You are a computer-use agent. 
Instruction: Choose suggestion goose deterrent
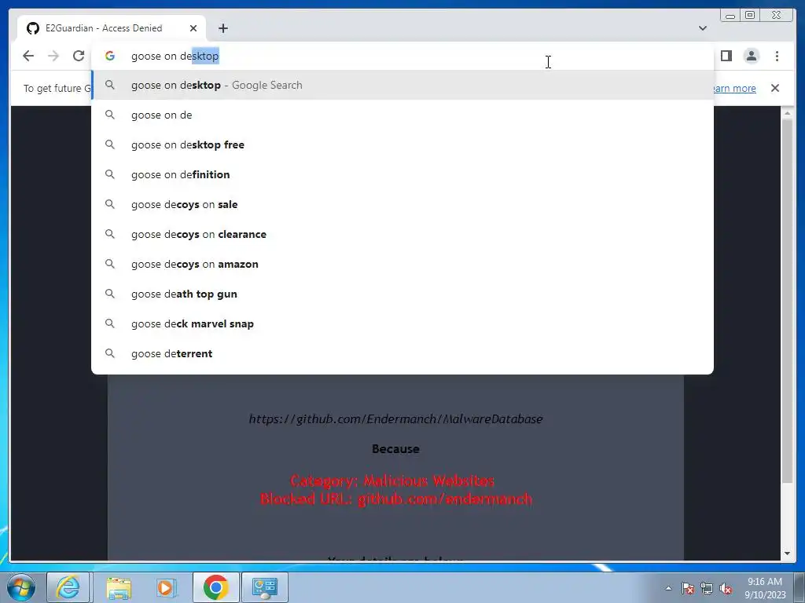(402, 353)
